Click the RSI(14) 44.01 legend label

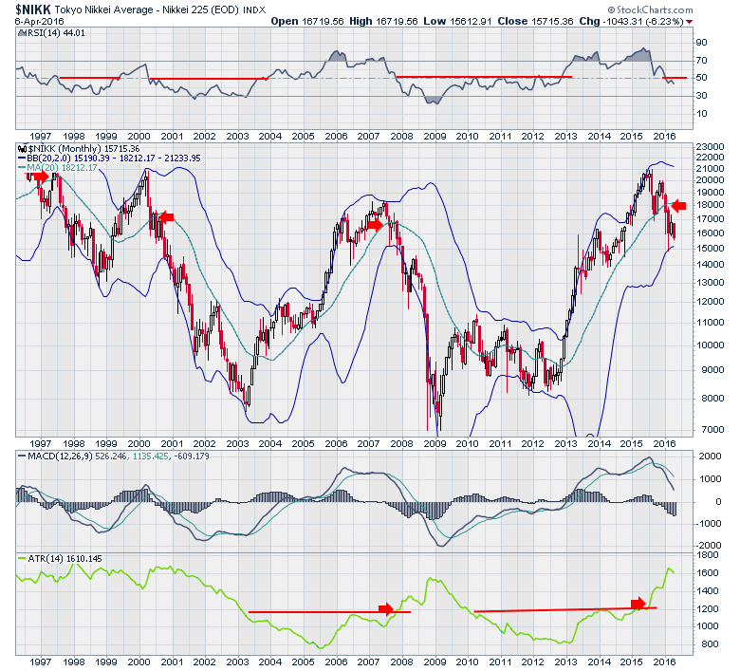(57, 32)
